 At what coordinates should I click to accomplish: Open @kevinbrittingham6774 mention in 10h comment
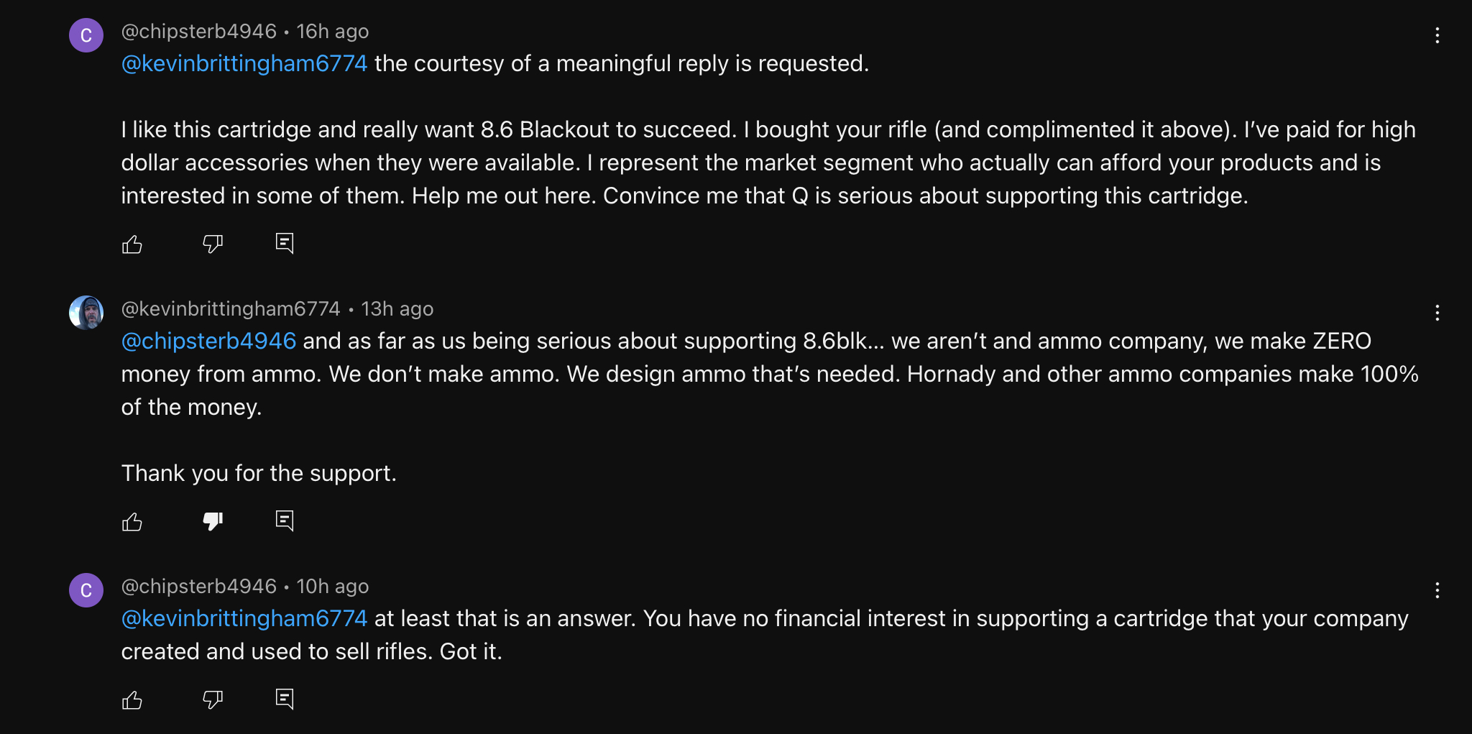click(x=244, y=619)
